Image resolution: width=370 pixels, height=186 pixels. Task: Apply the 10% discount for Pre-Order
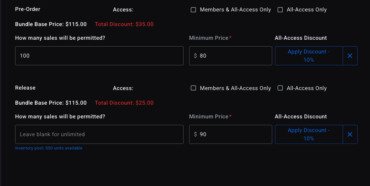[309, 56]
